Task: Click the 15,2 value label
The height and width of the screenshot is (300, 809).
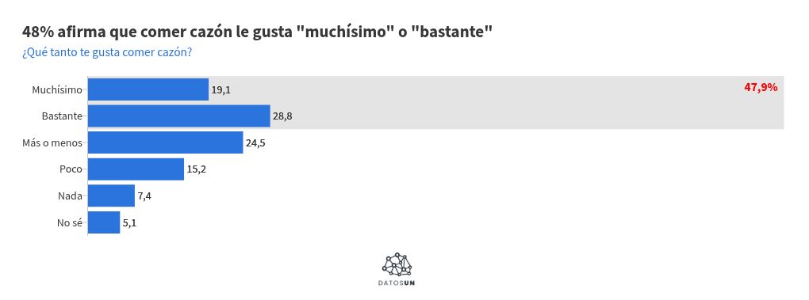Action: pyautogui.click(x=197, y=170)
